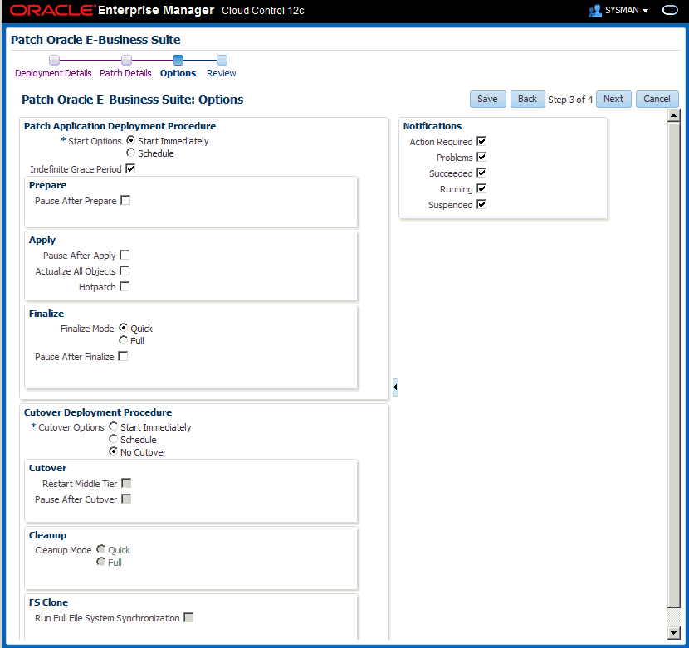Viewport: 689px width, 648px height.
Task: Select the Options train step
Action: pyautogui.click(x=178, y=73)
